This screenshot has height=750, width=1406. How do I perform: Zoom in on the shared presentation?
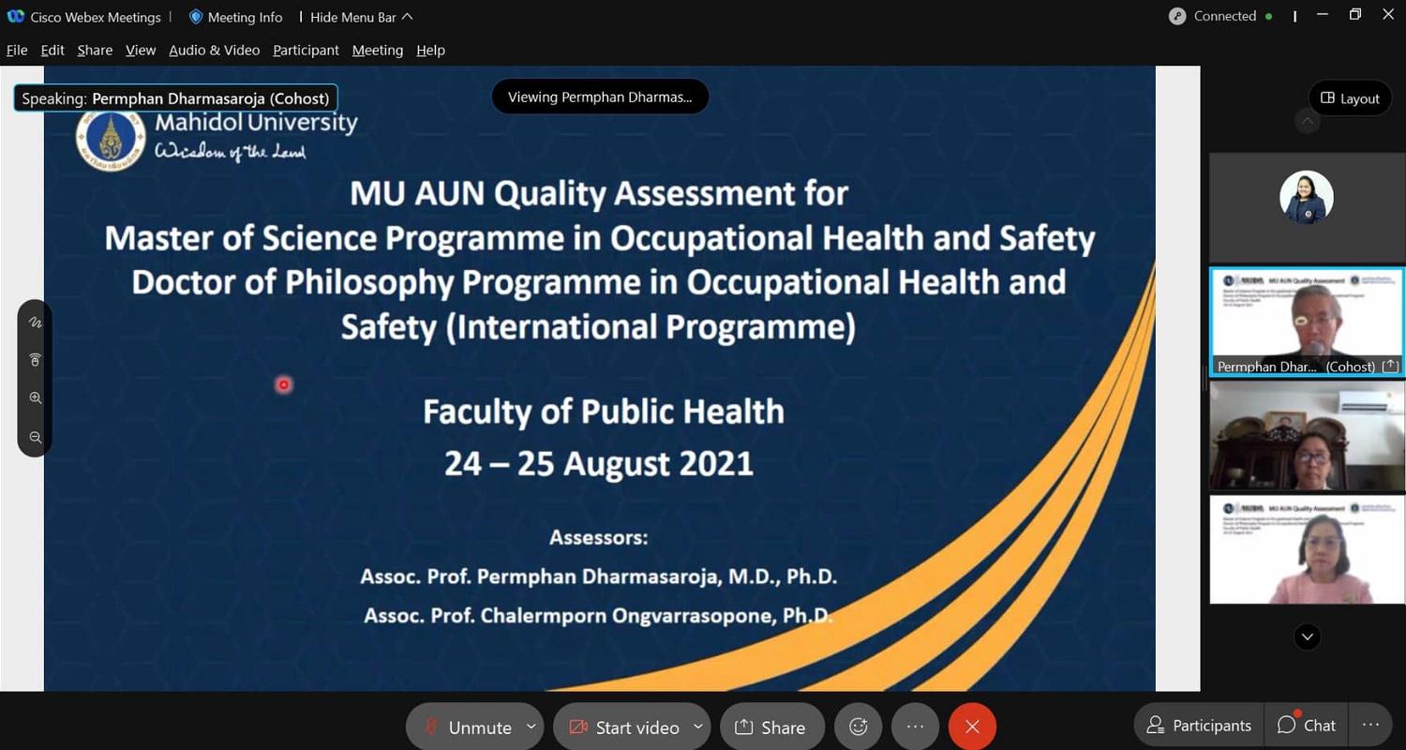coord(36,397)
